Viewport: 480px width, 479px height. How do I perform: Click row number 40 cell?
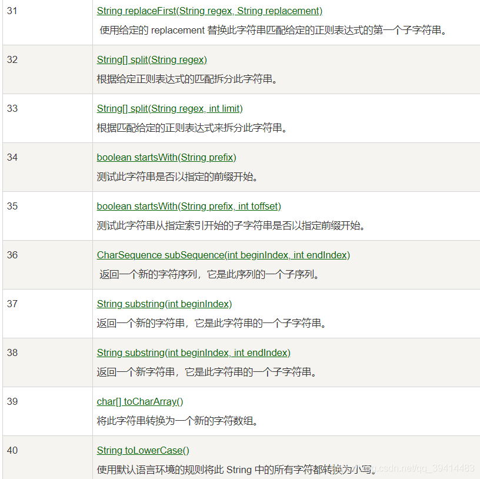48,458
